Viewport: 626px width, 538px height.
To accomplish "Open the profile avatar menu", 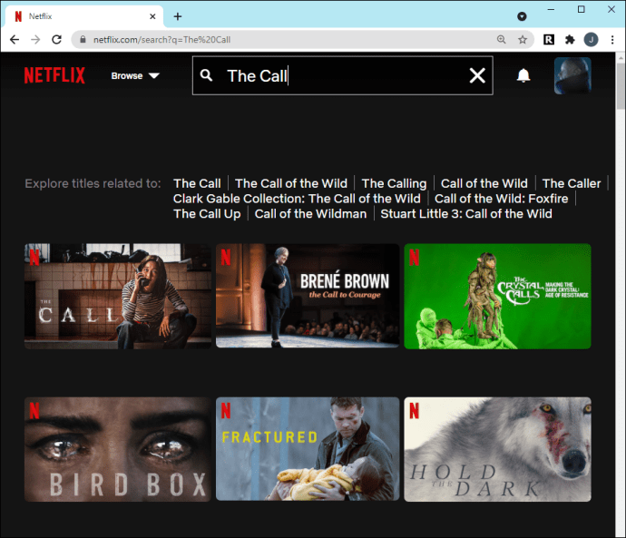I will click(x=572, y=76).
